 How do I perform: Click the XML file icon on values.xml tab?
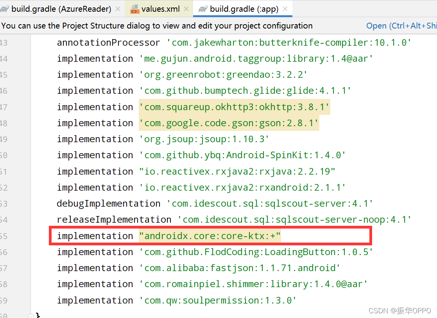(134, 9)
